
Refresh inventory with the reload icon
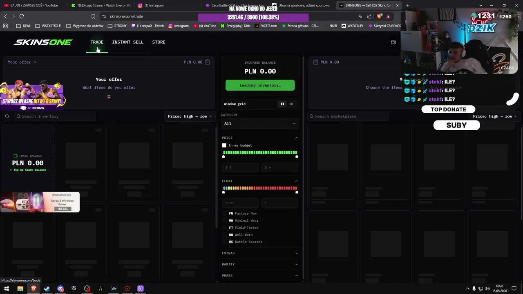click(x=7, y=116)
